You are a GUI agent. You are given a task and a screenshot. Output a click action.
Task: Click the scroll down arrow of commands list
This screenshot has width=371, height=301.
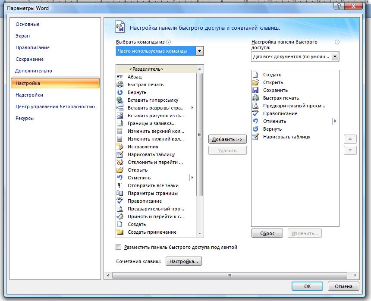tap(200, 234)
